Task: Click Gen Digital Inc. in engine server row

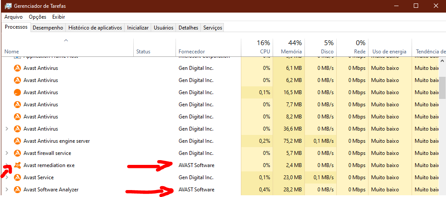Action: pos(196,141)
